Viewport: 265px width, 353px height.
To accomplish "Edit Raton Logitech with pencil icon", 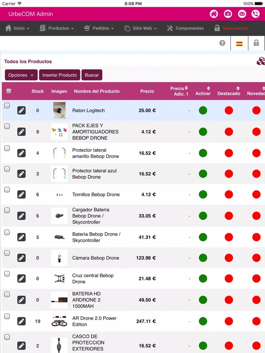I will tap(21, 110).
